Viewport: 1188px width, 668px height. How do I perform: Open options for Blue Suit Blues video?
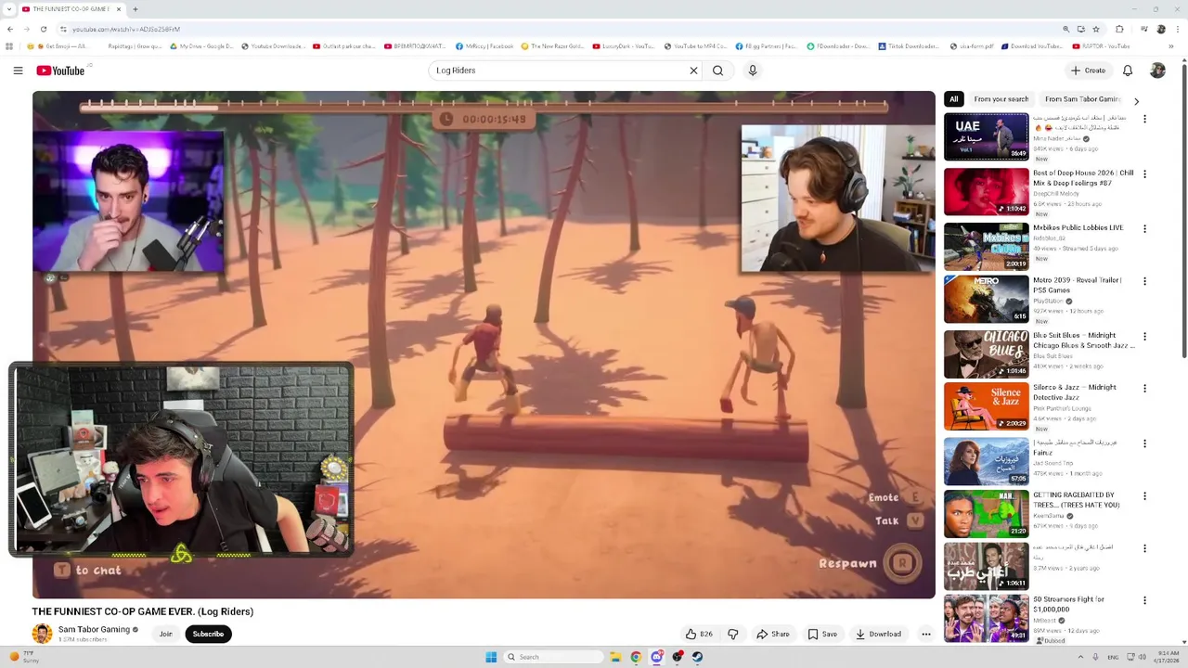coord(1144,336)
